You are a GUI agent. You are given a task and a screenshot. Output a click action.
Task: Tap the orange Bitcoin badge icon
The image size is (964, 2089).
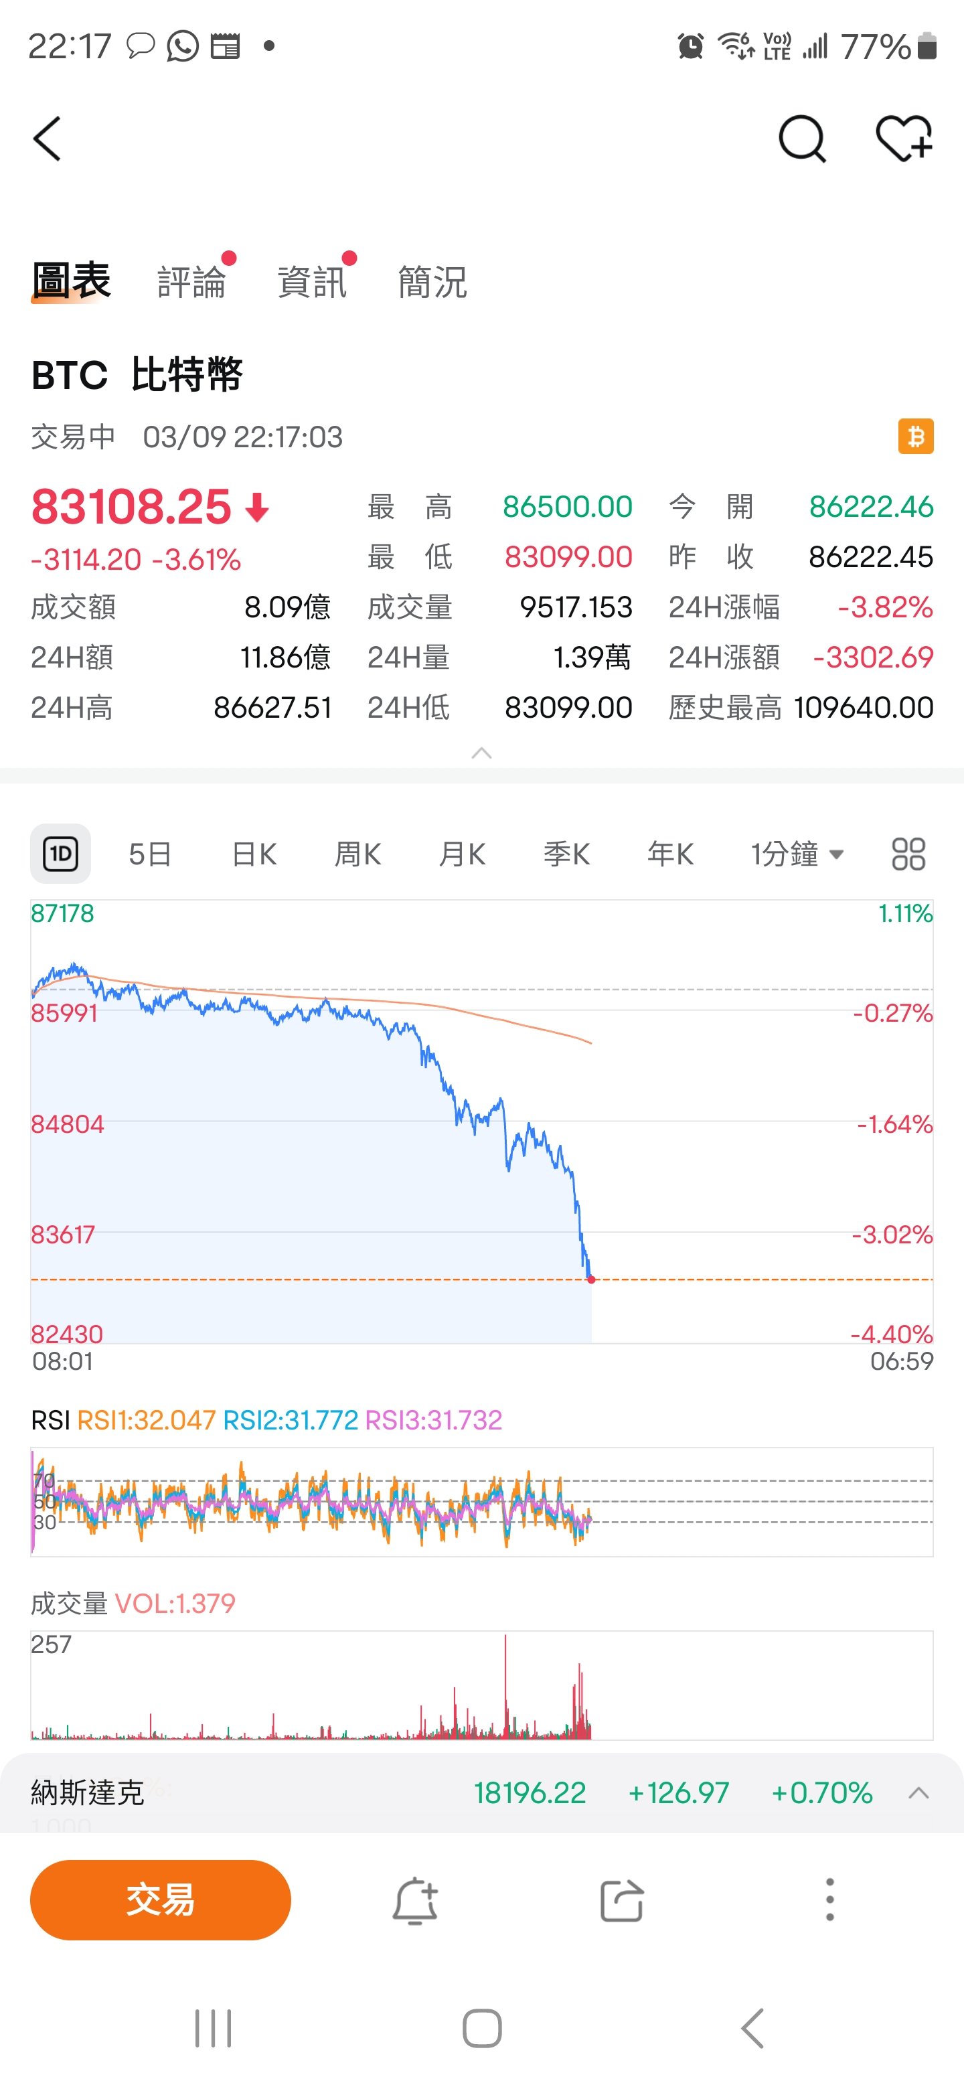(x=915, y=437)
